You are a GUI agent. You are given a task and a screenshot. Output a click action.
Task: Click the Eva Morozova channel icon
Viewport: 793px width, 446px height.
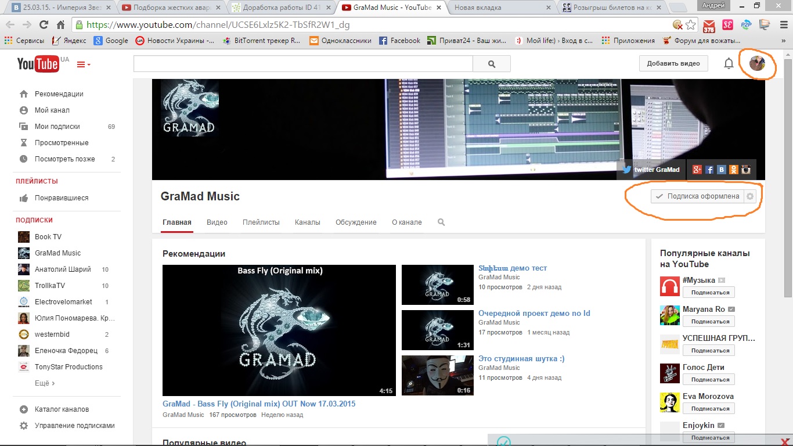click(x=670, y=402)
